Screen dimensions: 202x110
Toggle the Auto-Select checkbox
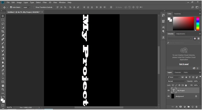click(x=11, y=7)
